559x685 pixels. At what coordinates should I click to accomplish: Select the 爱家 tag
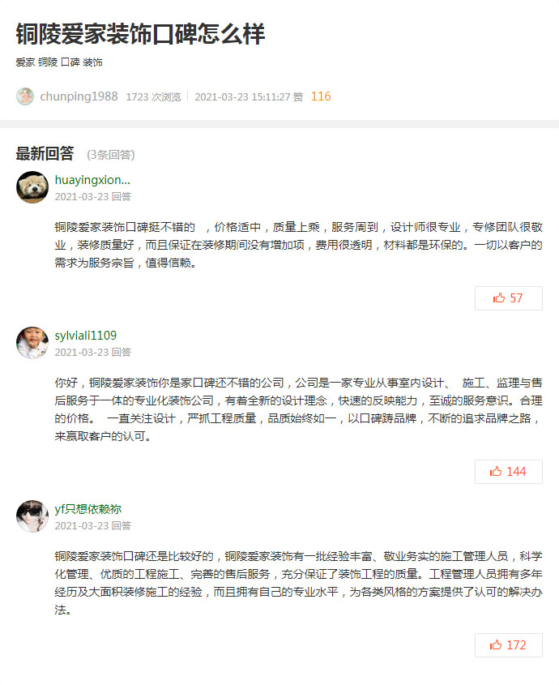25,62
